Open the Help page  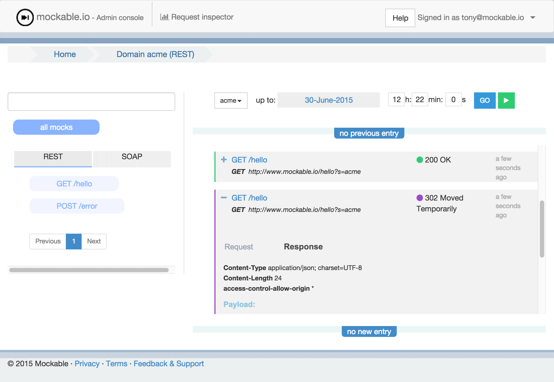(400, 18)
